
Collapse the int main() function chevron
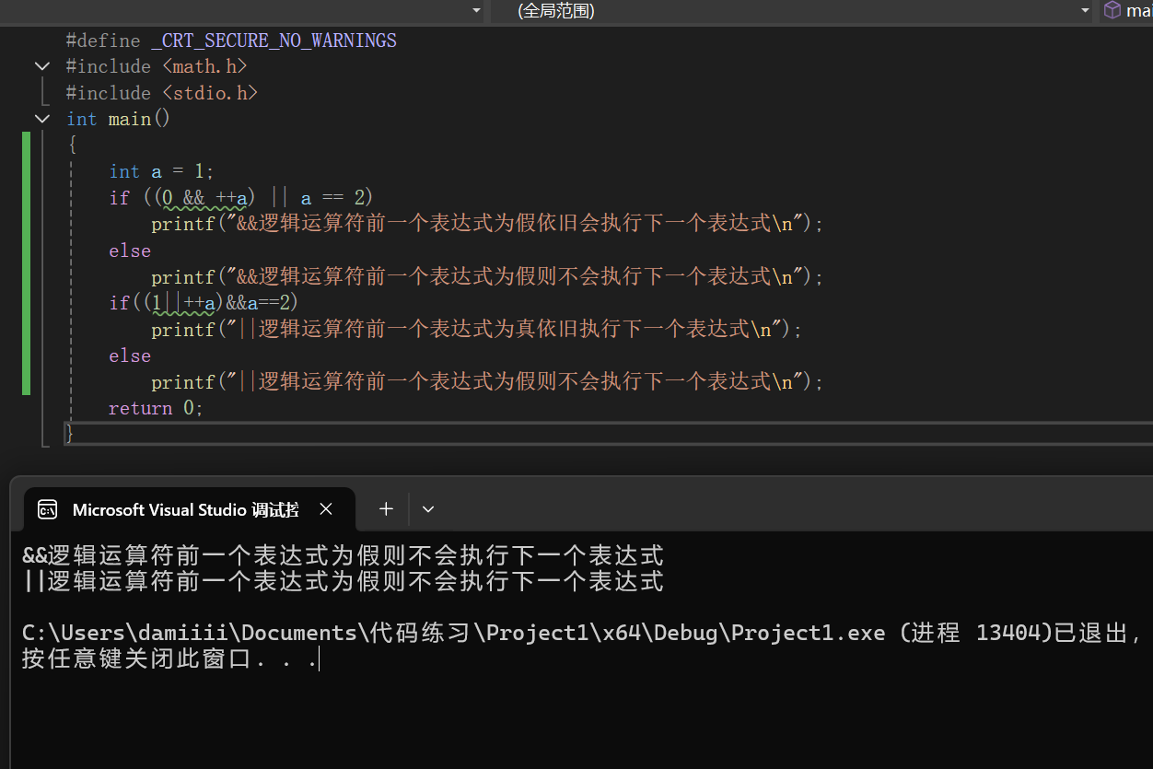41,119
